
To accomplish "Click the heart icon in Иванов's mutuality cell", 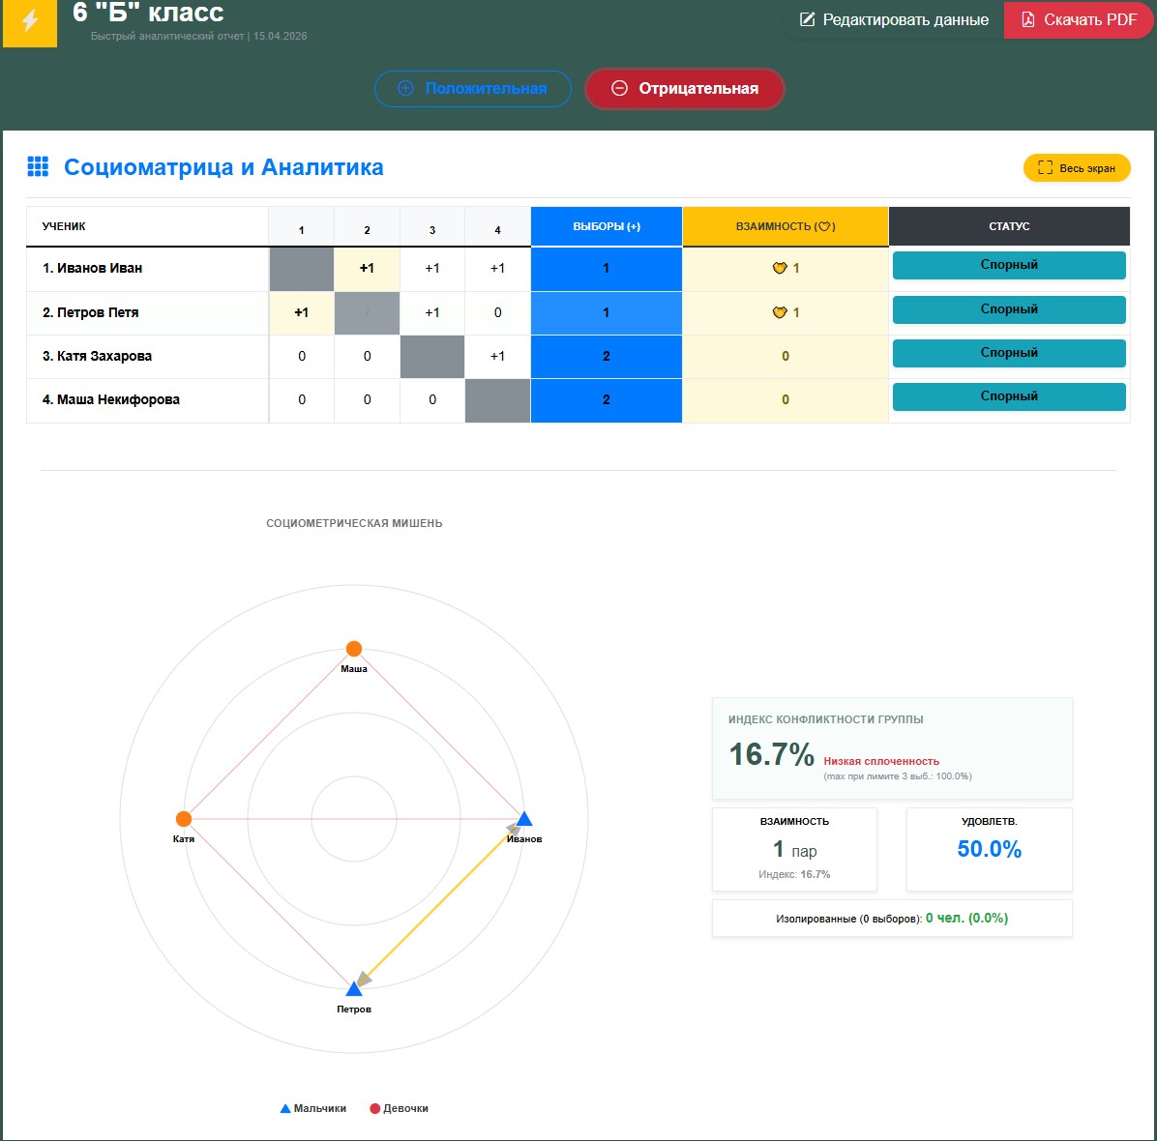I will click(779, 269).
